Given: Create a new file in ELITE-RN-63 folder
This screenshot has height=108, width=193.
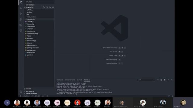Looking at the screenshot, I should (44, 7).
